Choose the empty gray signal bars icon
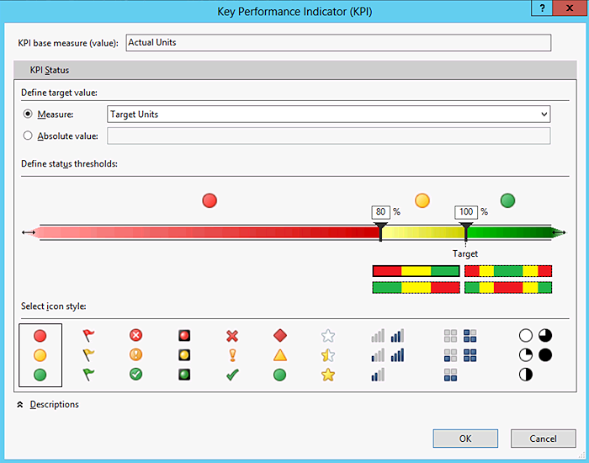This screenshot has height=463, width=589. point(378,336)
